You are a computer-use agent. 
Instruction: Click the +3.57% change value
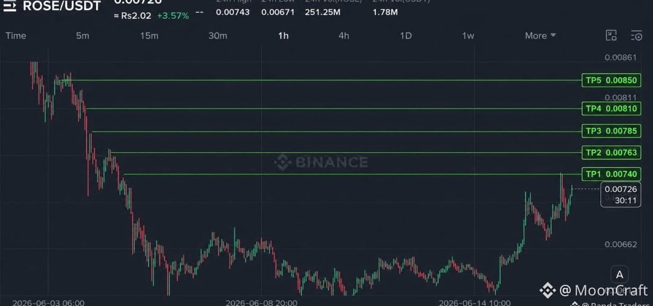(x=173, y=16)
